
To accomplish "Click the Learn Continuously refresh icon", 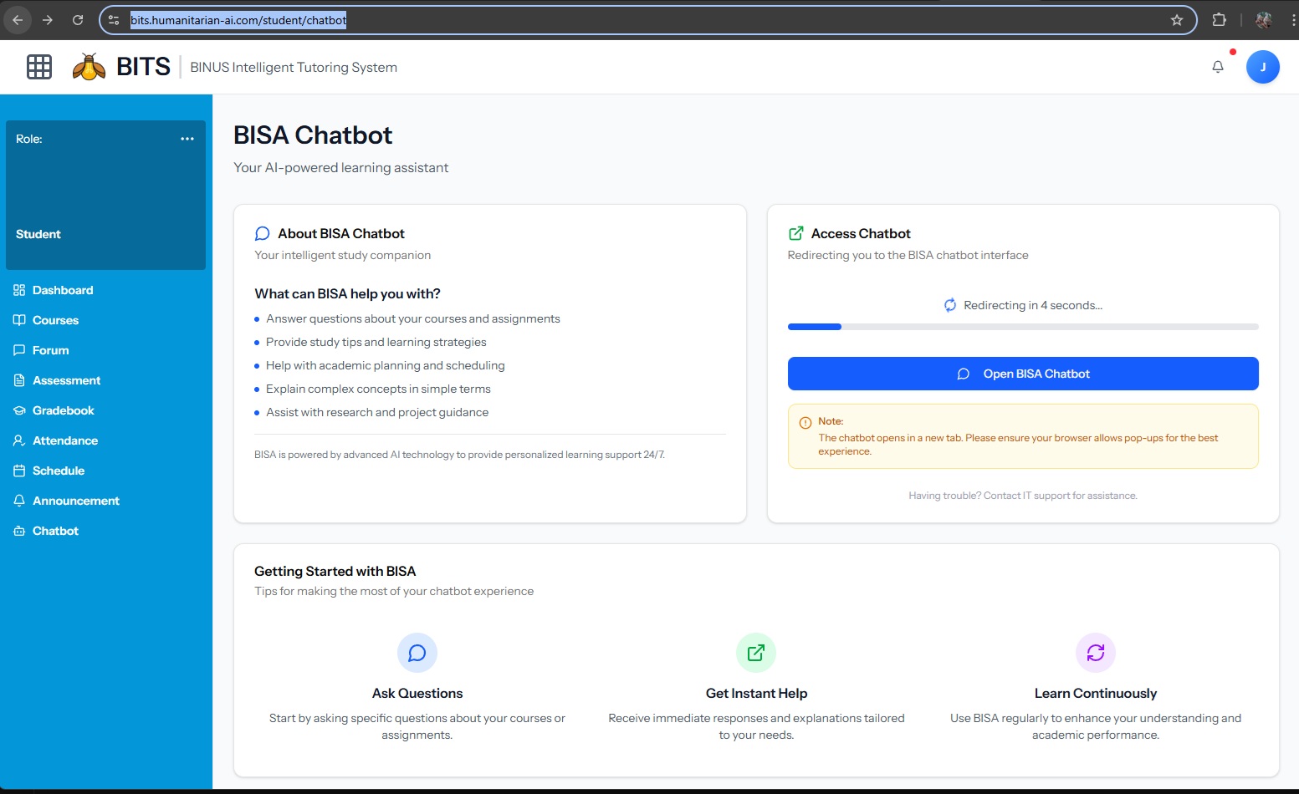I will coord(1095,653).
